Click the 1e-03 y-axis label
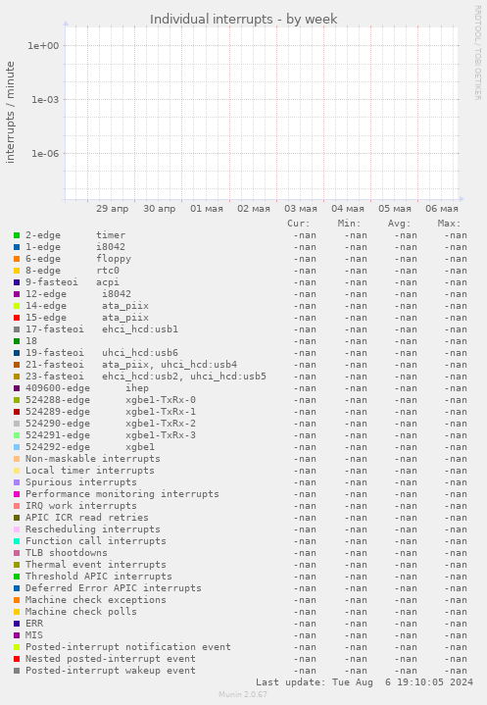The height and width of the screenshot is (705, 487). point(45,99)
